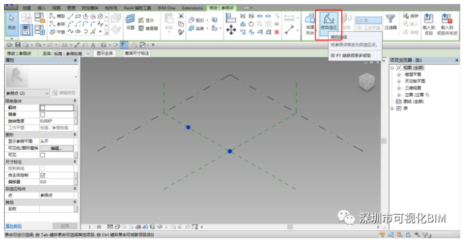Expand the 楼层平面 node in project browser
The image size is (465, 243).
(x=399, y=75)
